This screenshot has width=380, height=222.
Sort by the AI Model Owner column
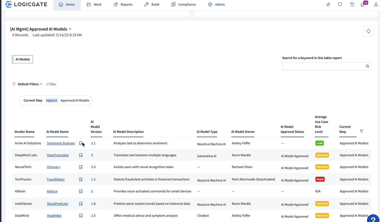[243, 132]
